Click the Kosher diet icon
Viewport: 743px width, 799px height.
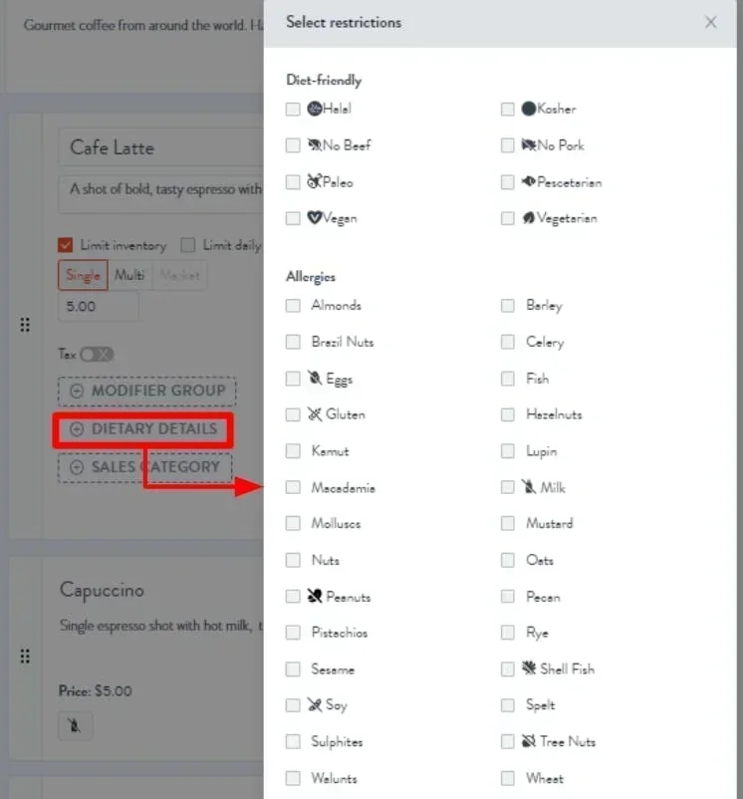click(529, 109)
